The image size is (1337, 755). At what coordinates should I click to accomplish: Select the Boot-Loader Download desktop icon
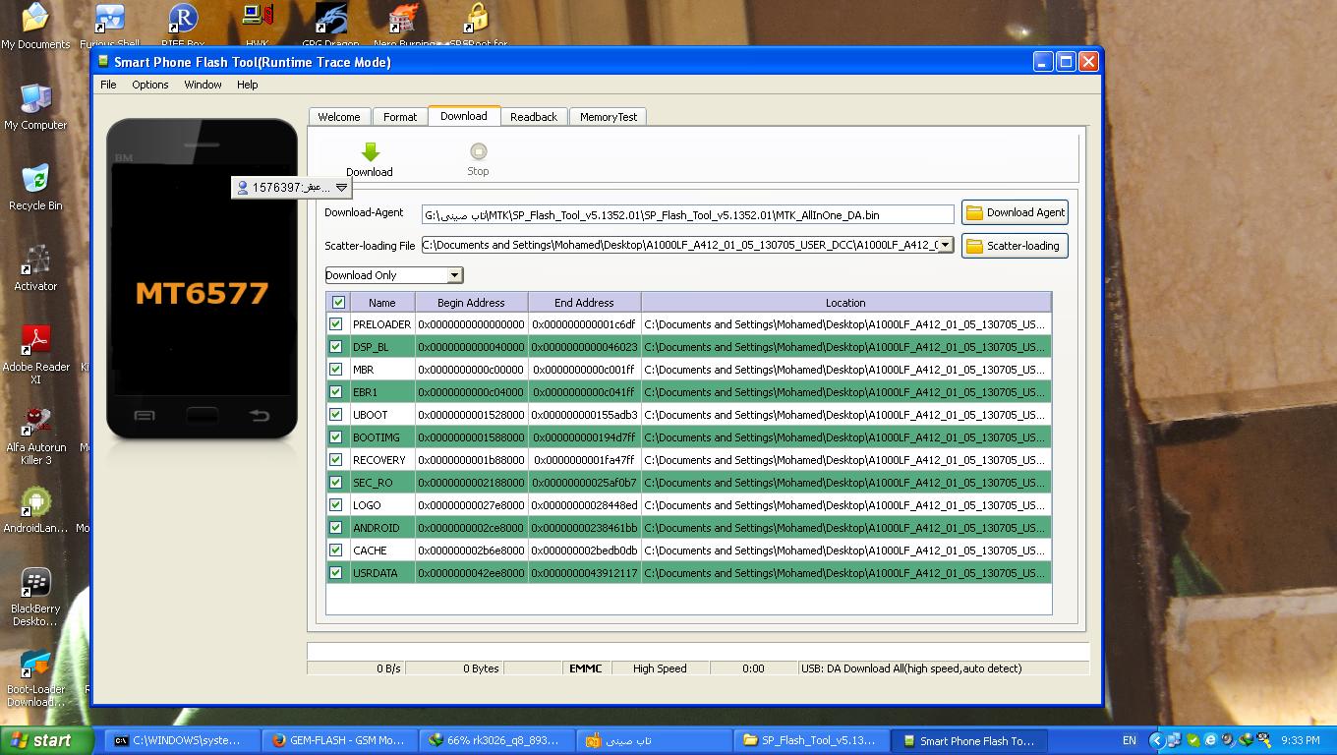[35, 664]
